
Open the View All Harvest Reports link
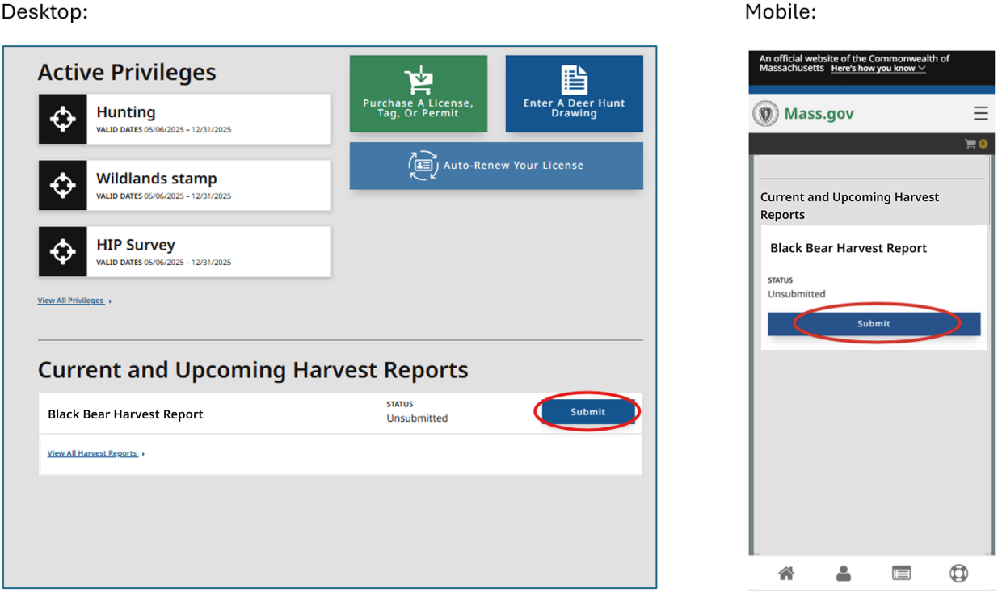click(92, 453)
